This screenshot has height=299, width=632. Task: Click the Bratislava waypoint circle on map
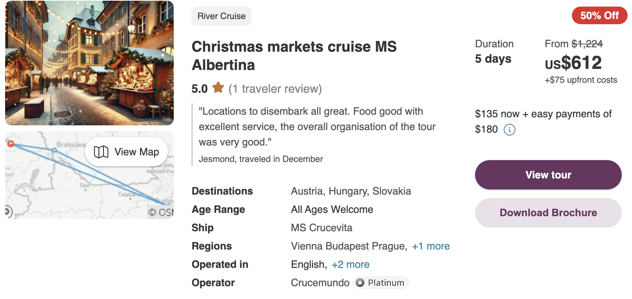(54, 150)
